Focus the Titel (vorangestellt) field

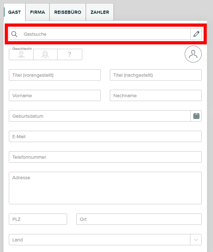(x=55, y=75)
